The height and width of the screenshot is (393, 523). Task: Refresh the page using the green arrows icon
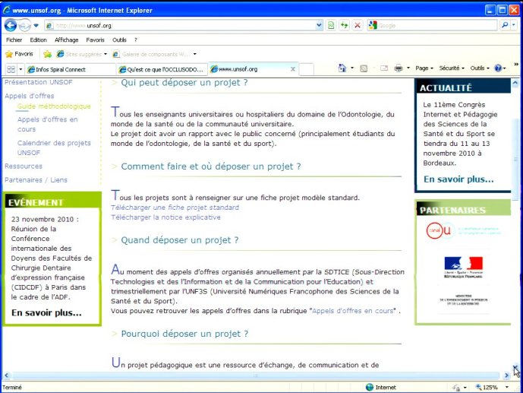click(344, 25)
